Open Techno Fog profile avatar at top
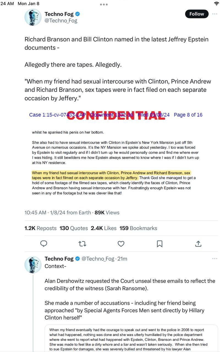The height and width of the screenshot is (352, 220). coord(33,17)
